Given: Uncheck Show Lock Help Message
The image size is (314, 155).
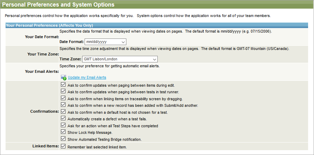Looking at the screenshot, I should (x=63, y=132).
